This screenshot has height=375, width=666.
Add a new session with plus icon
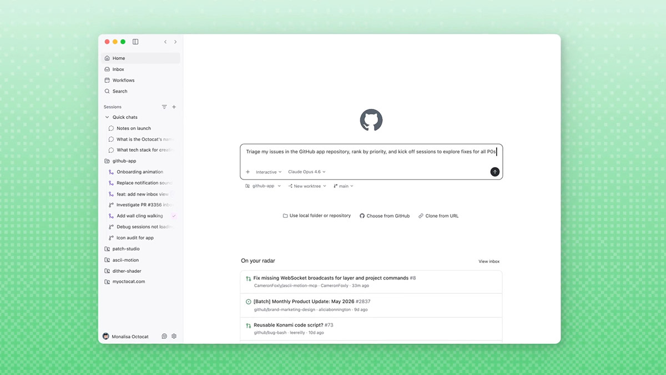[x=174, y=107]
